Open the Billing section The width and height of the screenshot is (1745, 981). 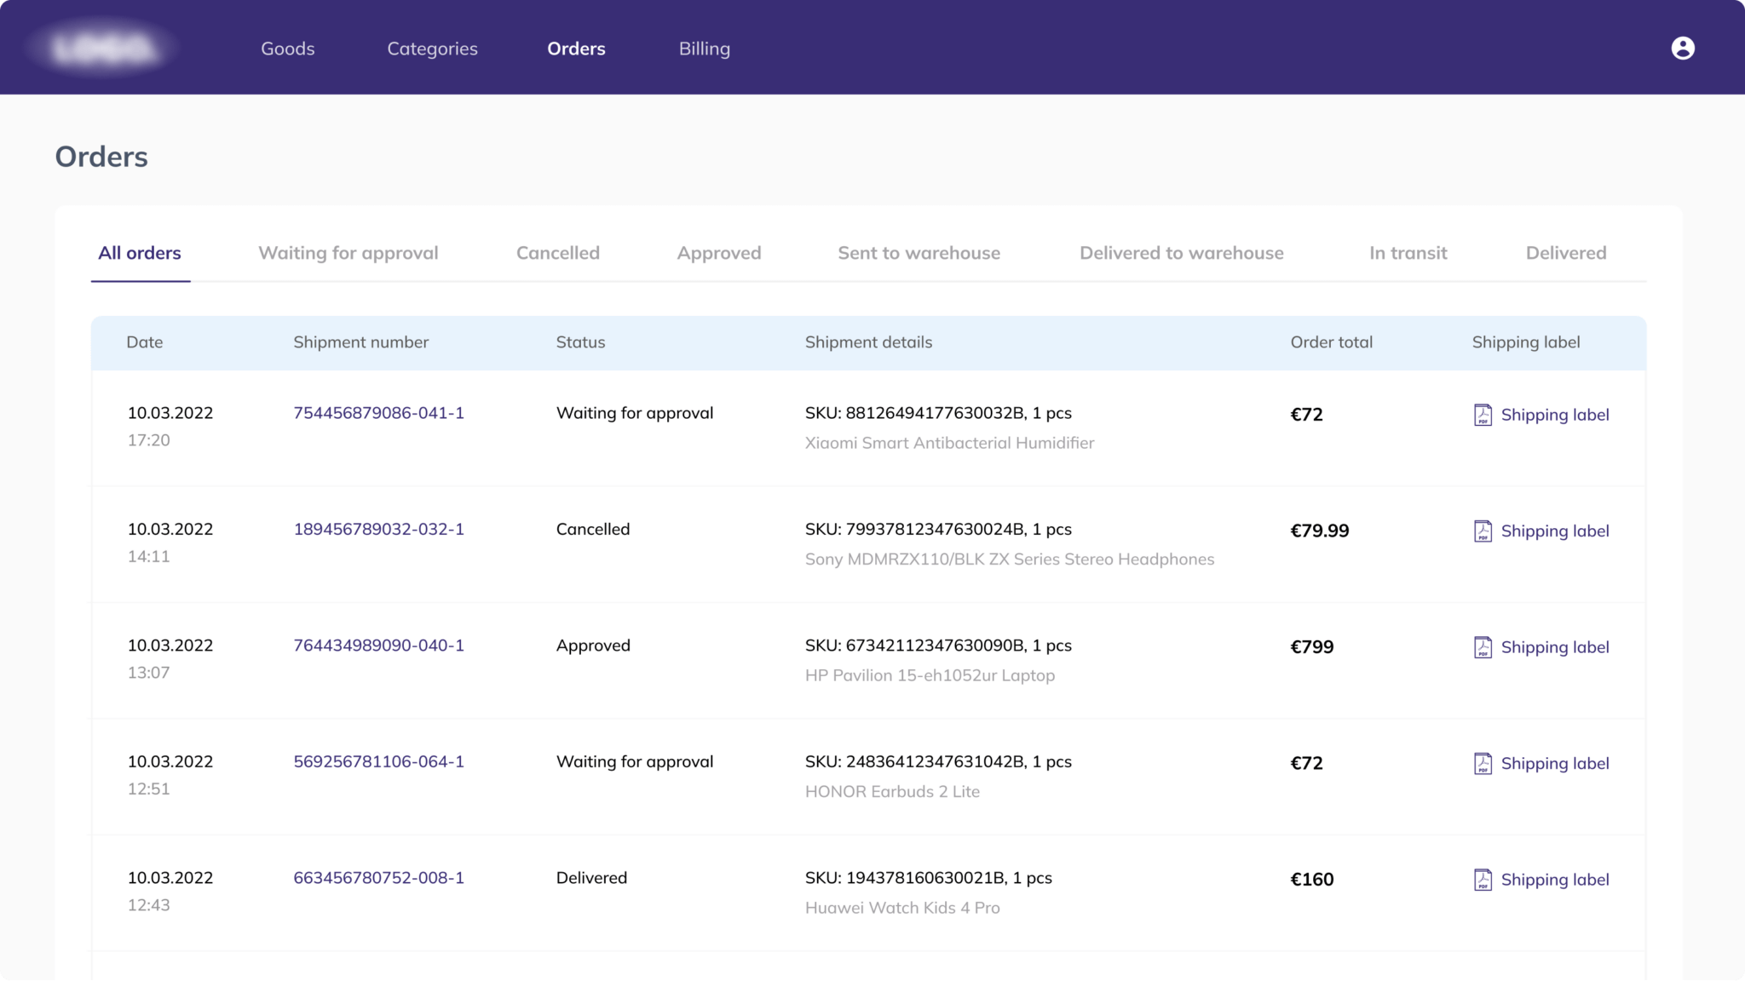704,49
